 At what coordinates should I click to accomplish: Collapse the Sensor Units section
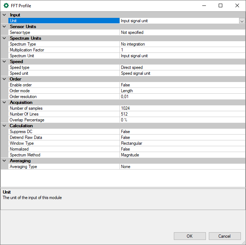pyautogui.click(x=4, y=27)
